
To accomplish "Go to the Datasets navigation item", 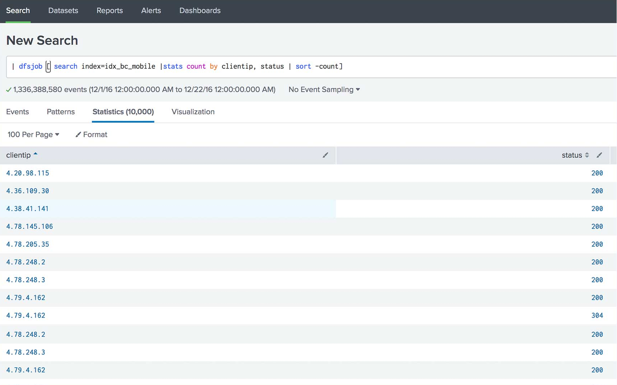I will pyautogui.click(x=63, y=11).
